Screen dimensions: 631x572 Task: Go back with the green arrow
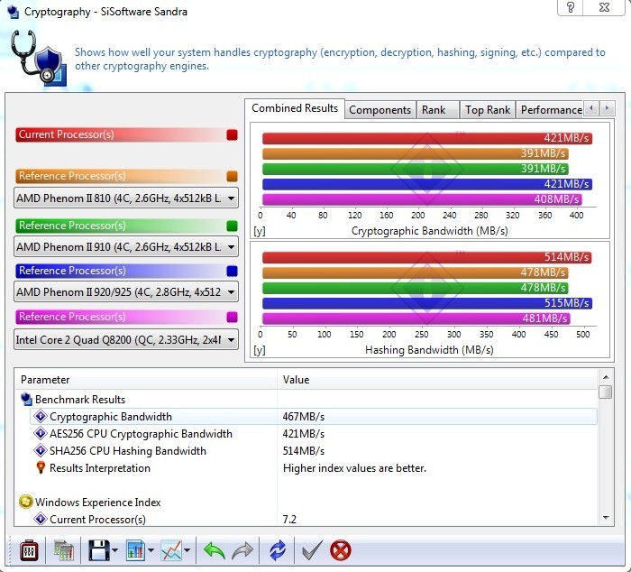[215, 550]
